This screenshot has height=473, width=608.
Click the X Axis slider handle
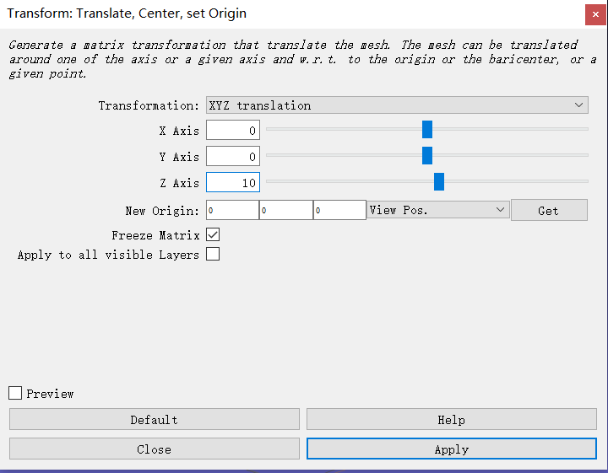click(427, 129)
